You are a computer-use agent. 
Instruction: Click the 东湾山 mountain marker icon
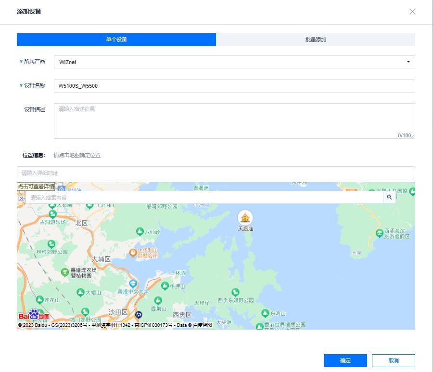[x=264, y=313]
